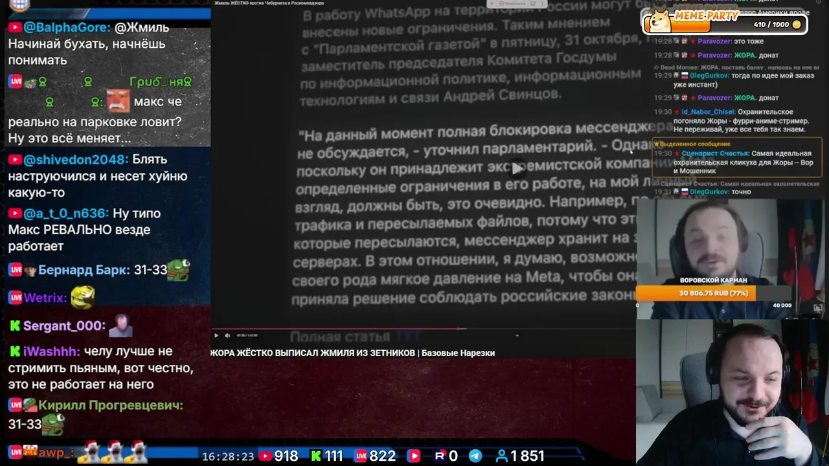The image size is (829, 466).
Task: Click the emote image in Sergant_000's message
Action: coord(121,326)
